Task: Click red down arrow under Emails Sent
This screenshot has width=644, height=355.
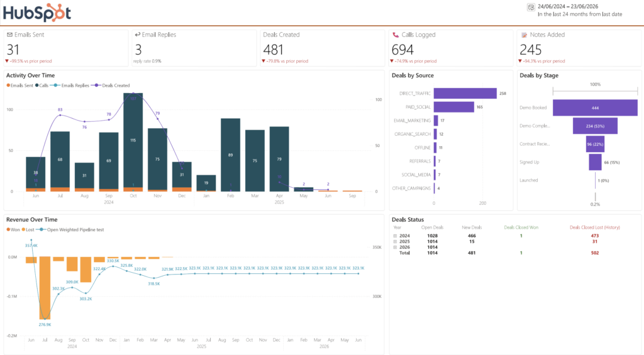Action: 7,61
